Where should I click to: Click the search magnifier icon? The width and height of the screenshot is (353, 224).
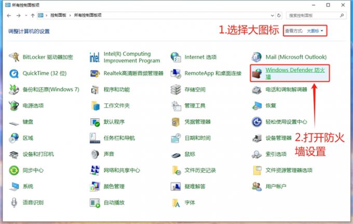pyautogui.click(x=342, y=16)
